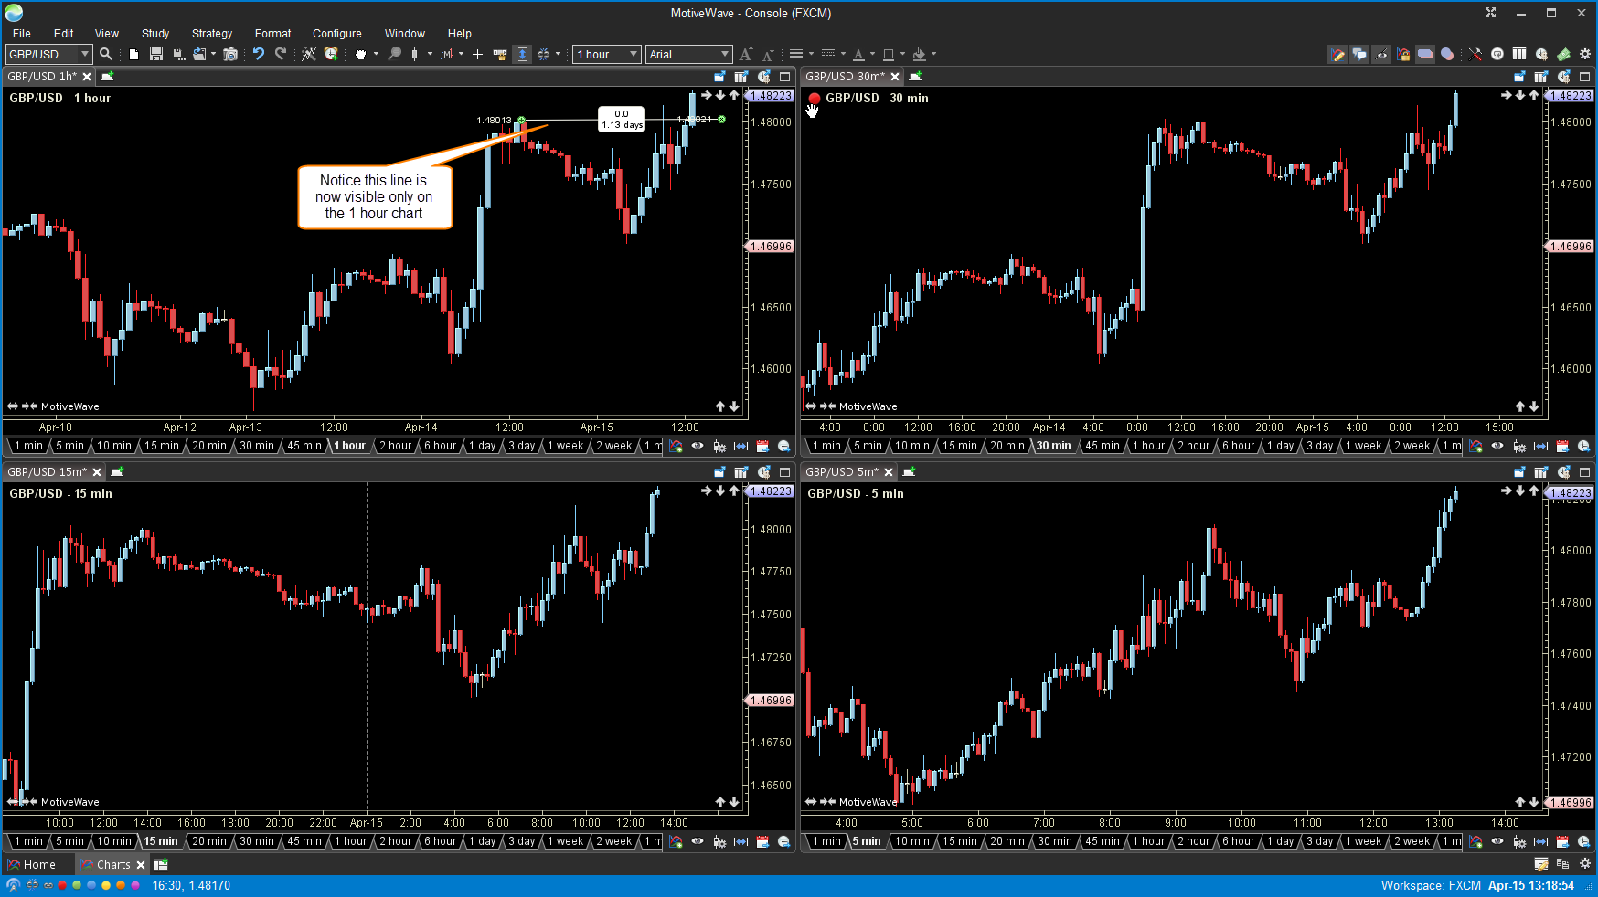Click the box border color icon
Screen dimensions: 1598x897
click(x=888, y=54)
